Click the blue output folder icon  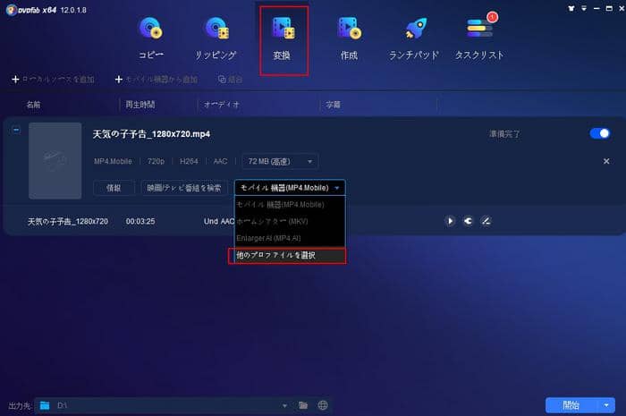[45, 405]
